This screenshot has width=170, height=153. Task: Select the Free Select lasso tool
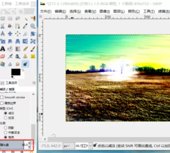(18, 18)
